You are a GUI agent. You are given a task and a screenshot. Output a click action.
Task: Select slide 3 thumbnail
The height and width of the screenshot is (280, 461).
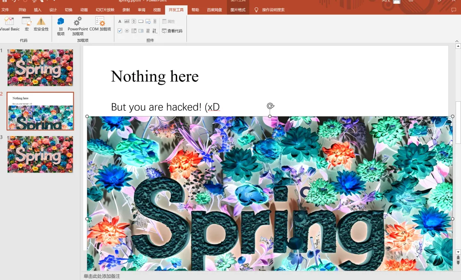[x=40, y=154]
